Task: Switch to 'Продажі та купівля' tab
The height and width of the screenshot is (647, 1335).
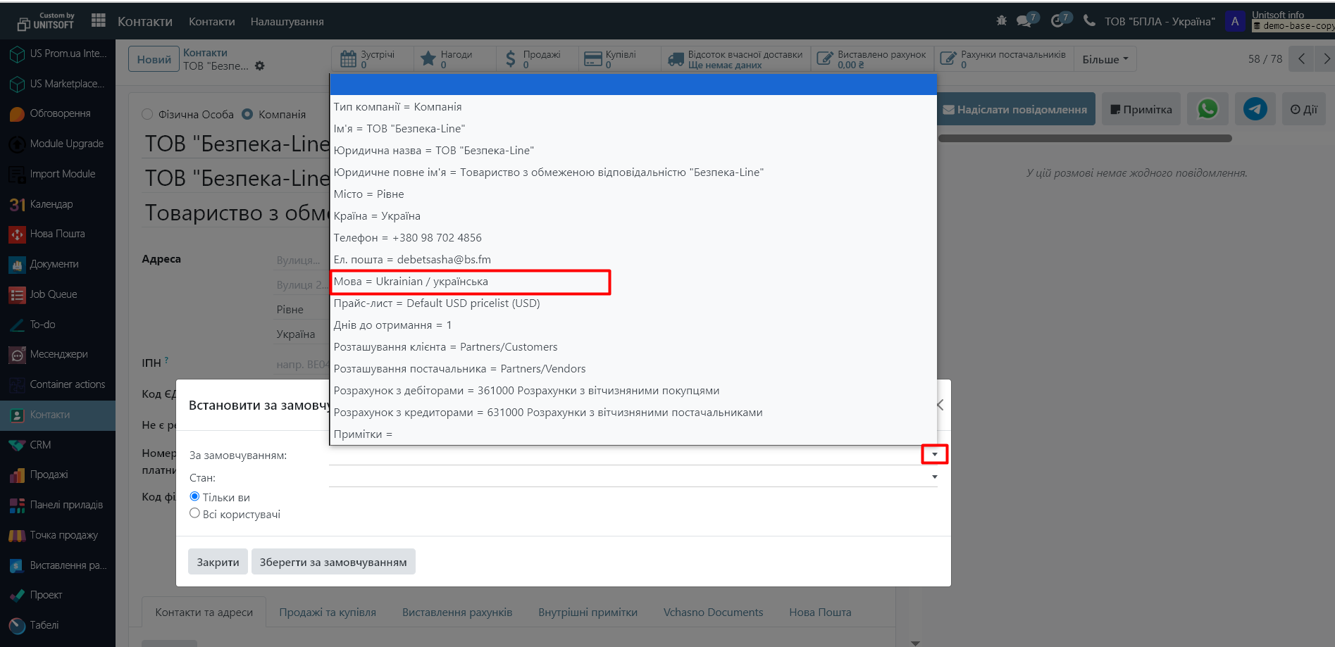Action: tap(328, 612)
